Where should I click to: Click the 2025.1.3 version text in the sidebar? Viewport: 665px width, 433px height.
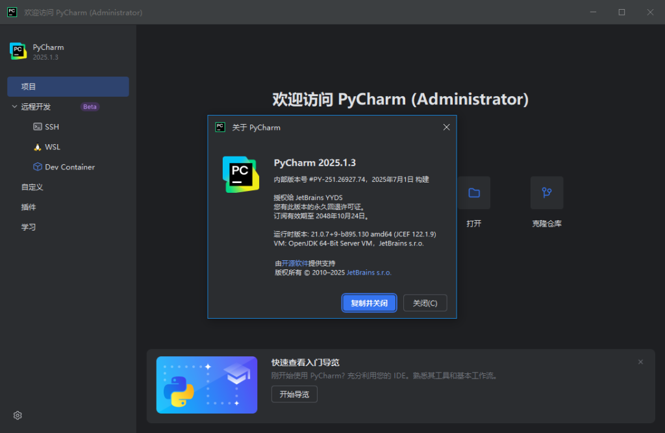point(46,57)
